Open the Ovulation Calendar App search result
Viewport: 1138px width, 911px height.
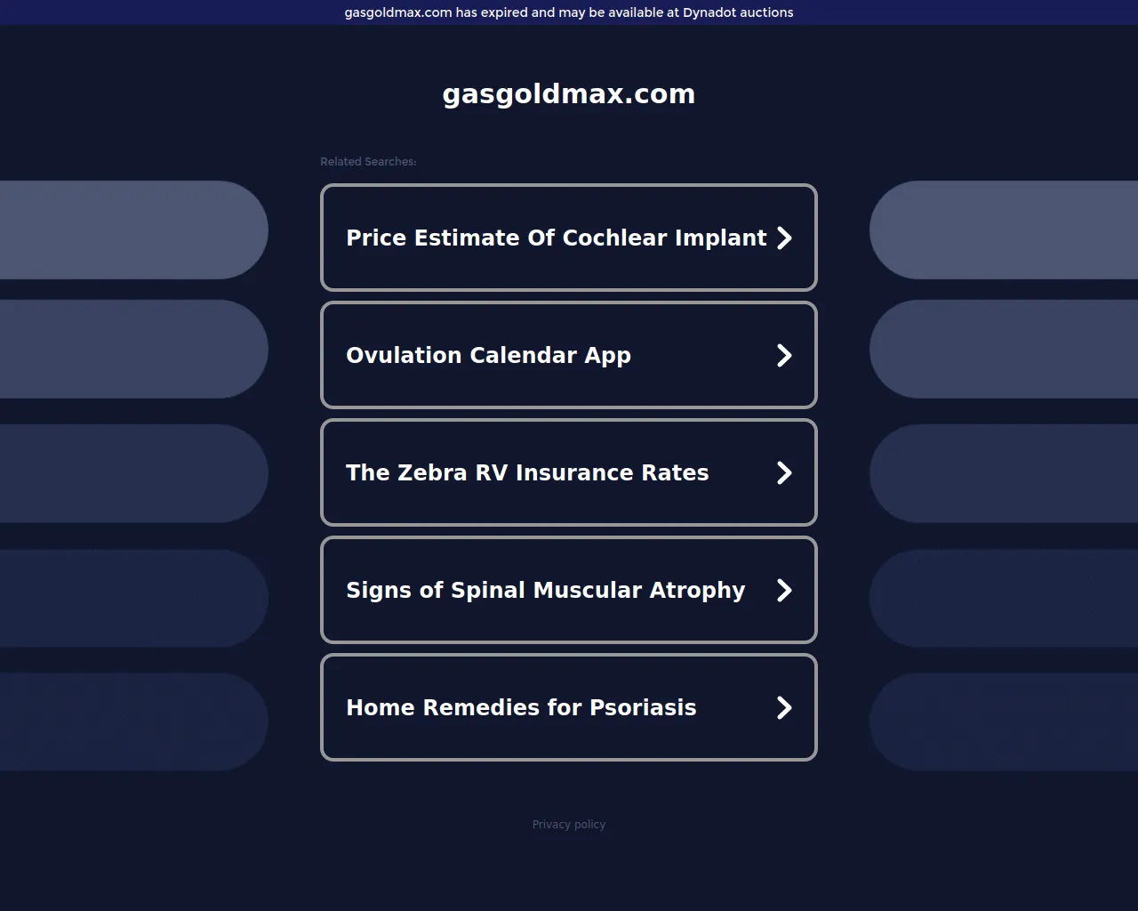(x=488, y=355)
